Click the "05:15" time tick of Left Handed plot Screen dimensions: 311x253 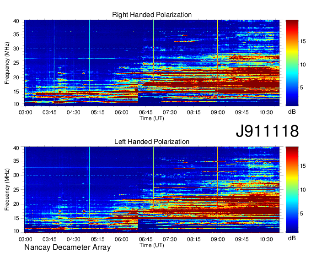pyautogui.click(x=97, y=239)
